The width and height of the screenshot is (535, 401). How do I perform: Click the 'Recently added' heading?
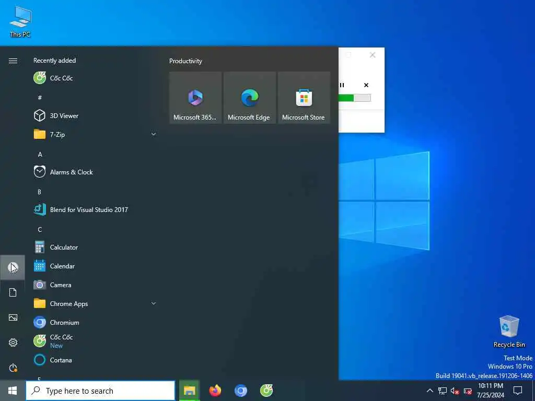pyautogui.click(x=54, y=61)
